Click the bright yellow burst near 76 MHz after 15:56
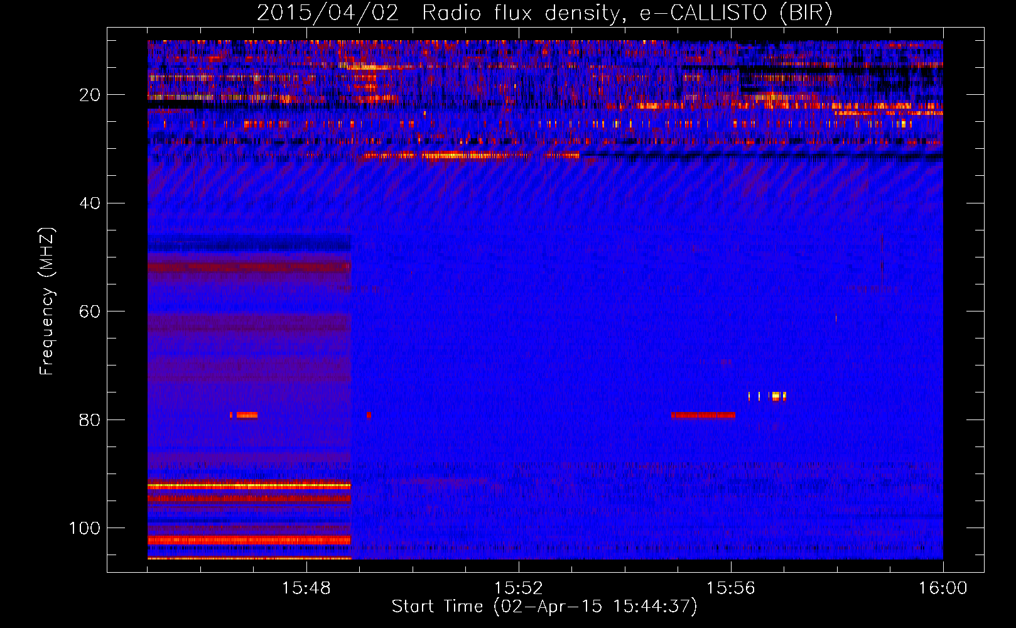The height and width of the screenshot is (628, 1016). (x=776, y=396)
